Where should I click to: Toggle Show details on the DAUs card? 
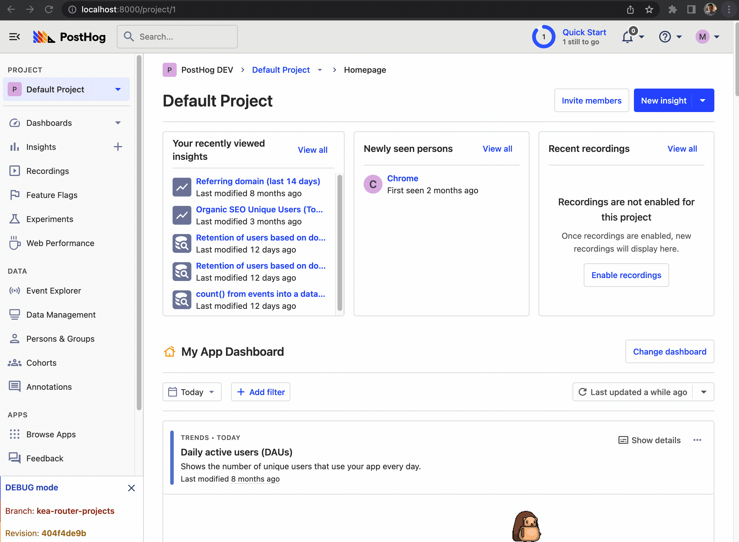[x=649, y=440]
